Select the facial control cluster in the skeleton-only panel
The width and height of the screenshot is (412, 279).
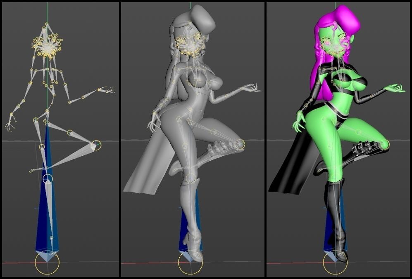pyautogui.click(x=48, y=45)
